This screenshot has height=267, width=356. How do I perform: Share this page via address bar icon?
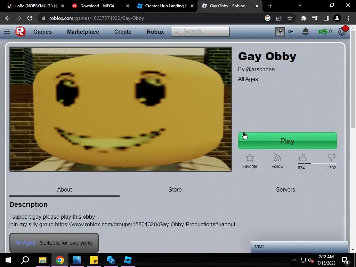pos(279,18)
